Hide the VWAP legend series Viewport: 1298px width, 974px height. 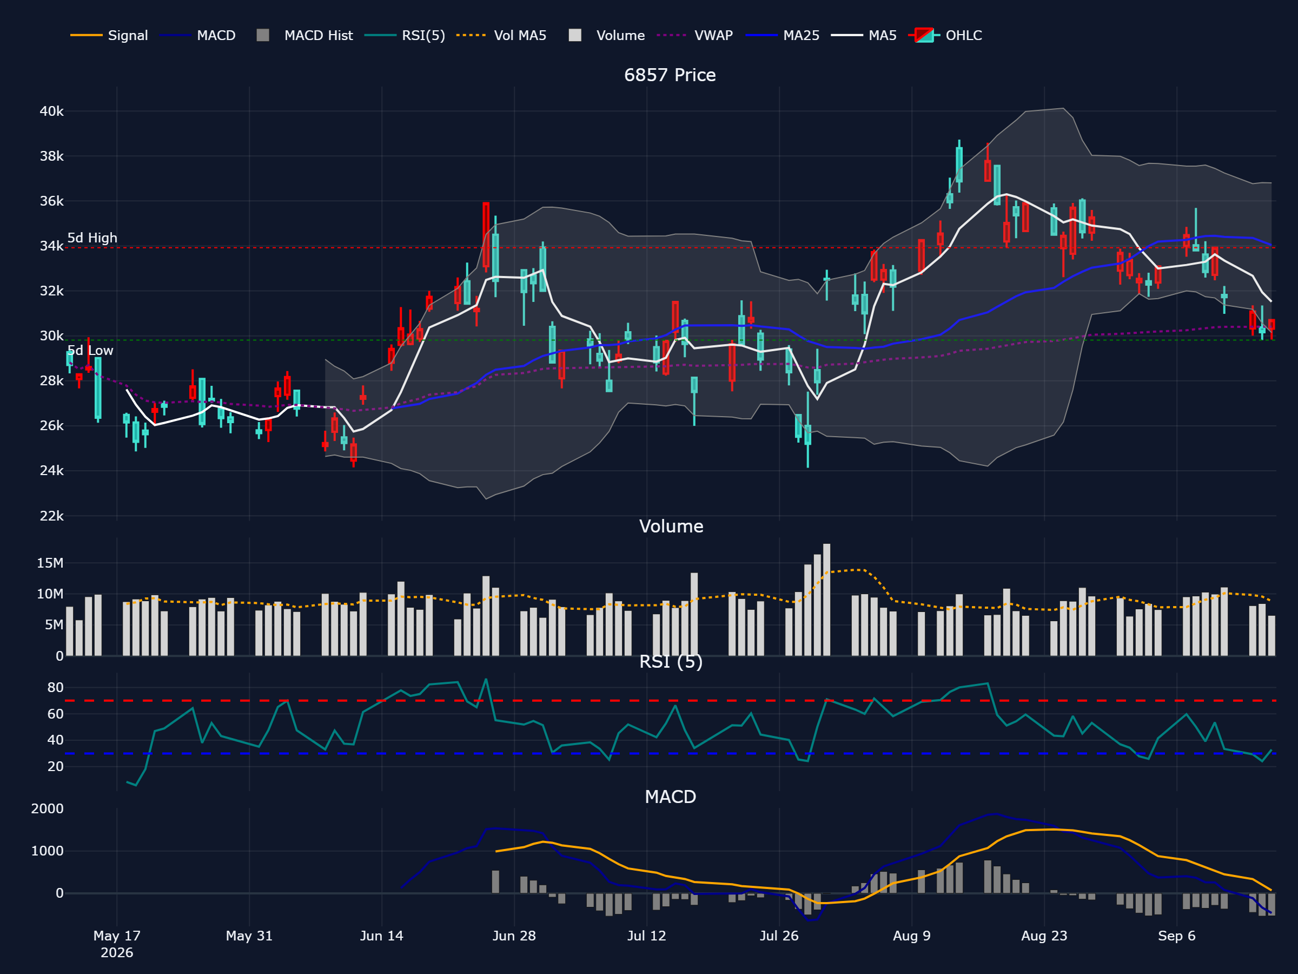(695, 35)
